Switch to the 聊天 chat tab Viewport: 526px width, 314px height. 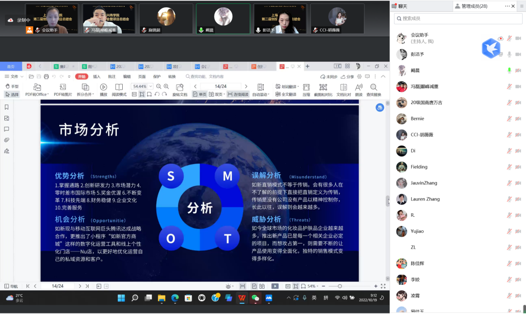tap(403, 6)
